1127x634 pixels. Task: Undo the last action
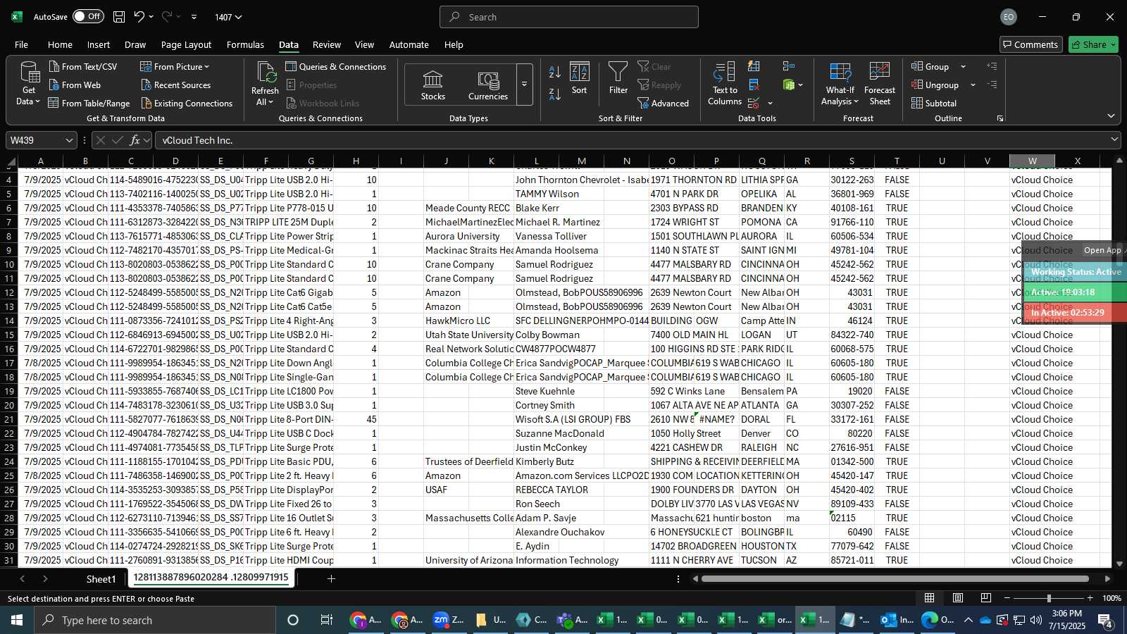click(139, 17)
